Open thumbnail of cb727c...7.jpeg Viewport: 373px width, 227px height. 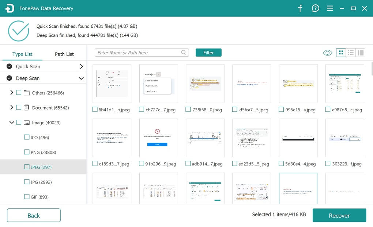(159, 84)
